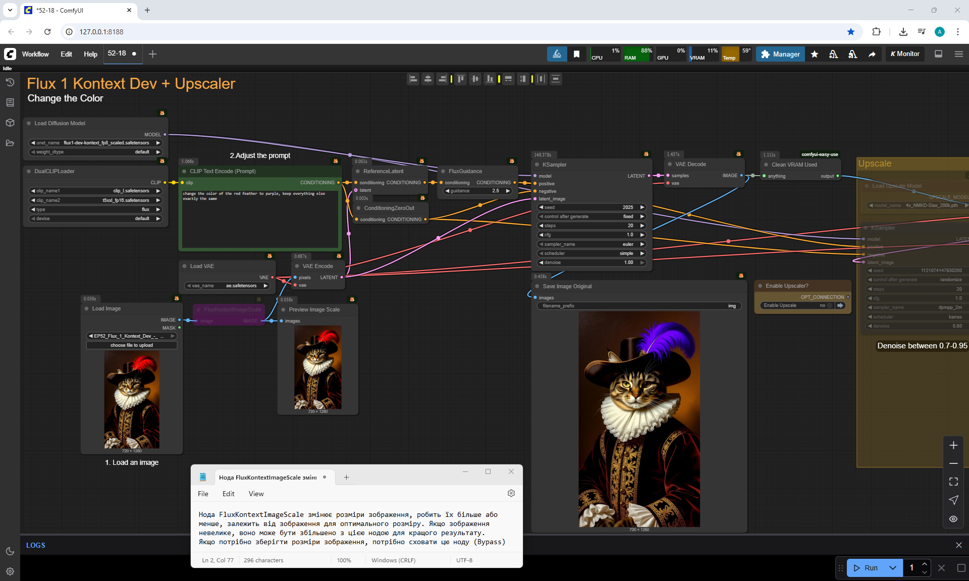The height and width of the screenshot is (581, 969).
Task: Click the star favorites icon beside Manager
Action: tap(815, 54)
